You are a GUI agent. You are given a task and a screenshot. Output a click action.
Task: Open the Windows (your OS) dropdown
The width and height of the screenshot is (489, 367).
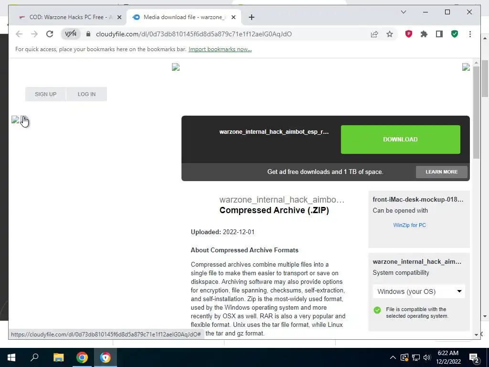point(419,291)
